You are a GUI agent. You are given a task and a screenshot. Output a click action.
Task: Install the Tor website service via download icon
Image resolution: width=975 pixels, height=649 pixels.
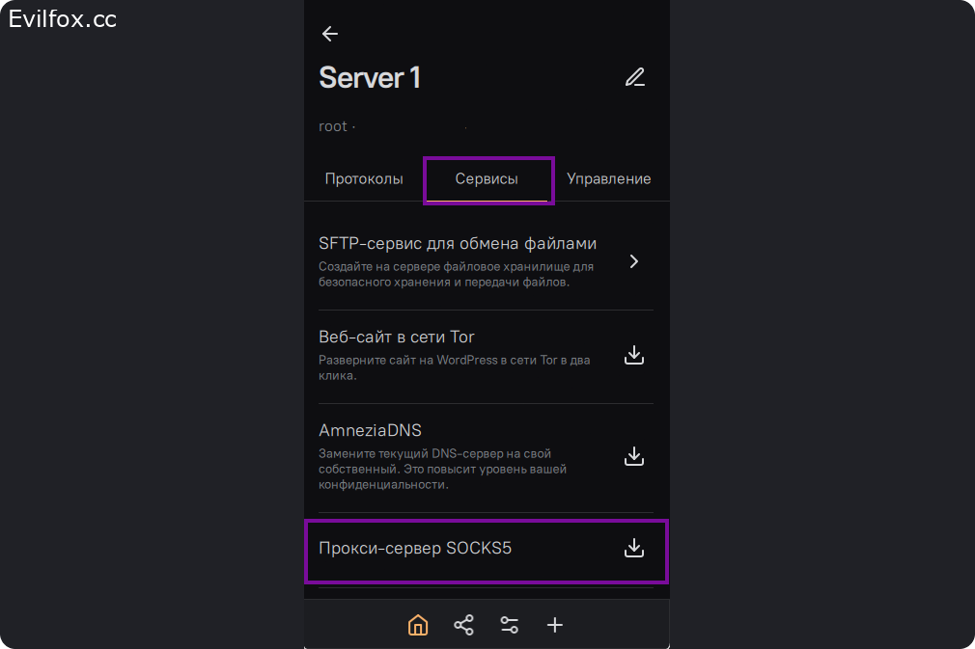(634, 356)
